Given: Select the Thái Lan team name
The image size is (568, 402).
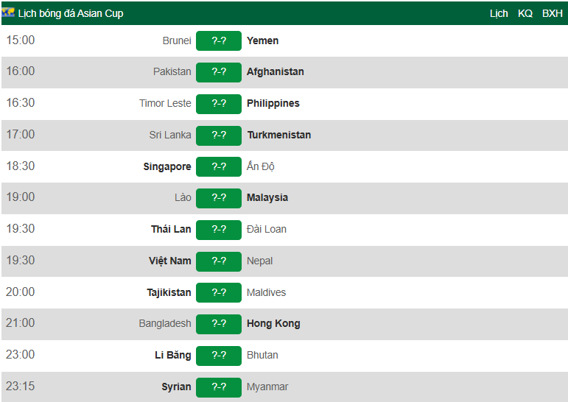Looking at the screenshot, I should coord(171,230).
